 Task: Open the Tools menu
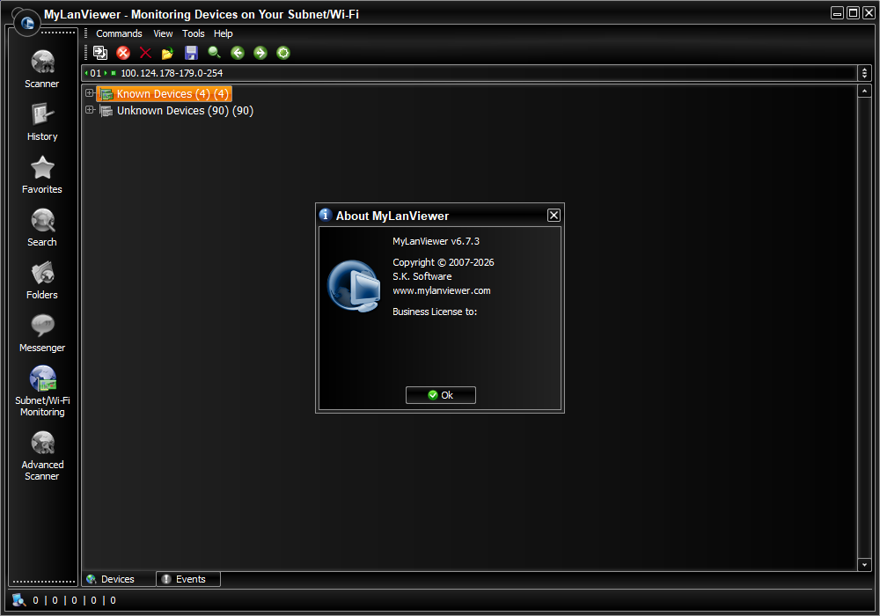coord(193,33)
